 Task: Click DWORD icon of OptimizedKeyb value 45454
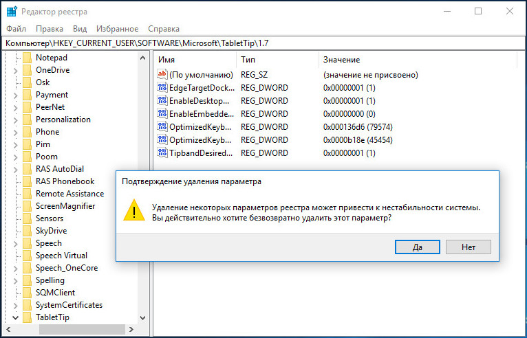coord(162,140)
